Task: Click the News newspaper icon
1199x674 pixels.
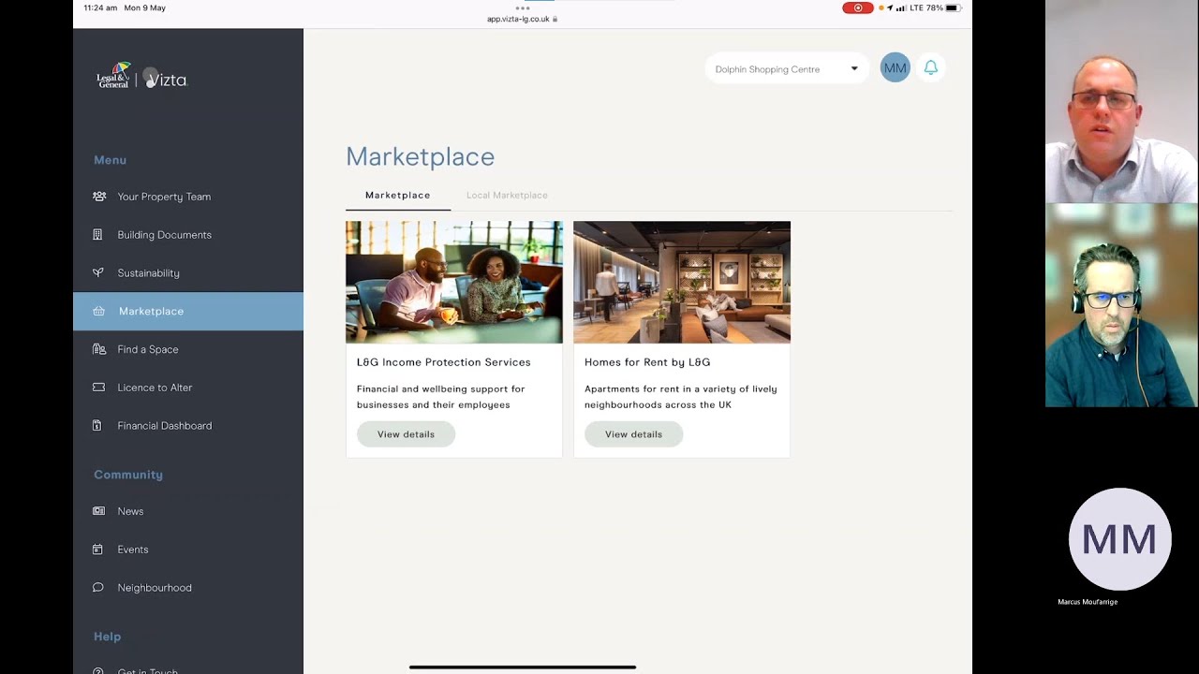Action: click(98, 511)
